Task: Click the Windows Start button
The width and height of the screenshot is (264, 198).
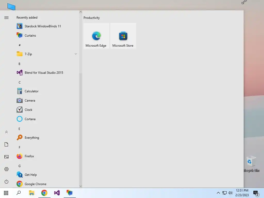Action: click(x=6, y=193)
